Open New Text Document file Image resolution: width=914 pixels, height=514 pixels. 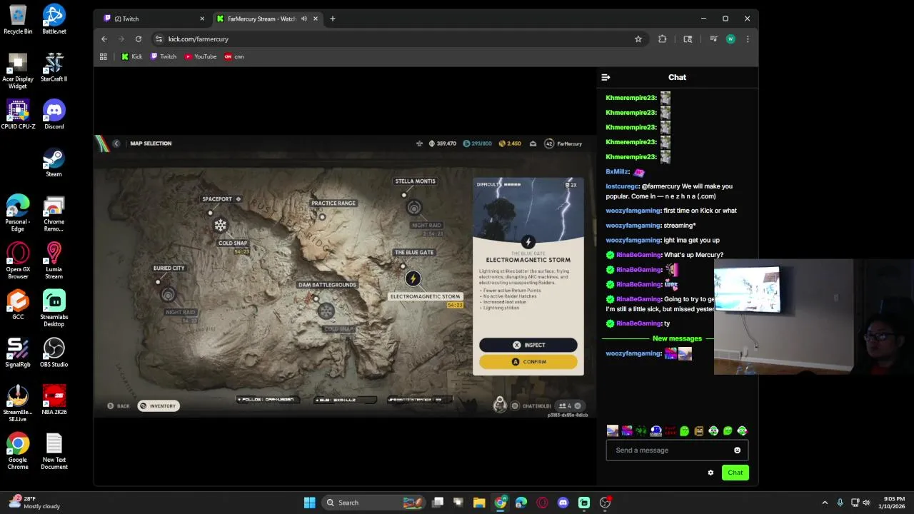coord(54,451)
